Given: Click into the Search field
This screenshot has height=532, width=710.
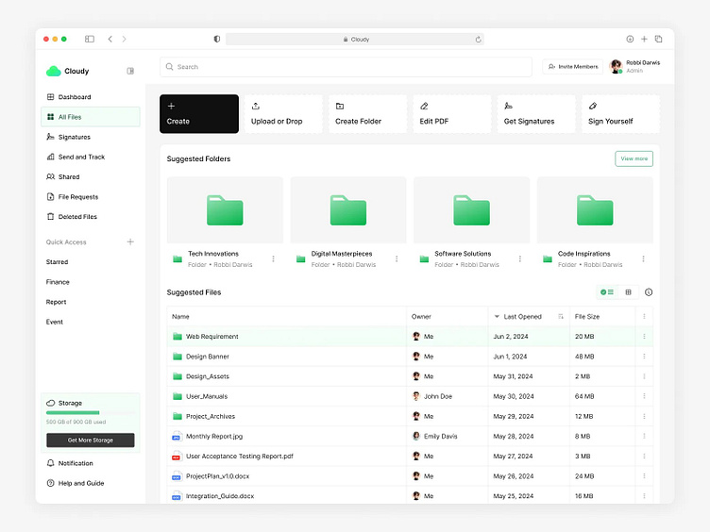Looking at the screenshot, I should point(346,67).
